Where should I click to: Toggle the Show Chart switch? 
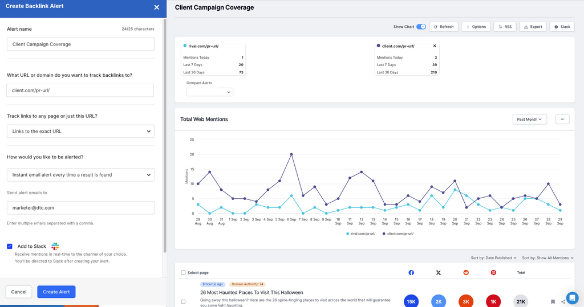tap(421, 27)
